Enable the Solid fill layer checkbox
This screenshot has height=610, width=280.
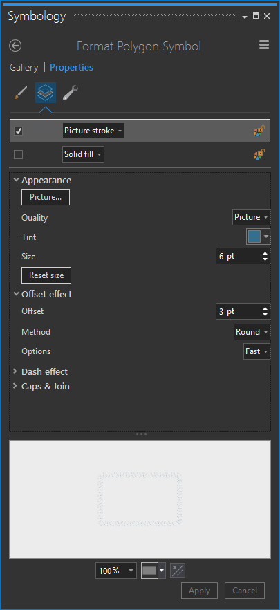click(x=18, y=155)
